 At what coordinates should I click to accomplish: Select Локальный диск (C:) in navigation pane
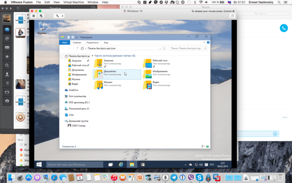(x=79, y=108)
